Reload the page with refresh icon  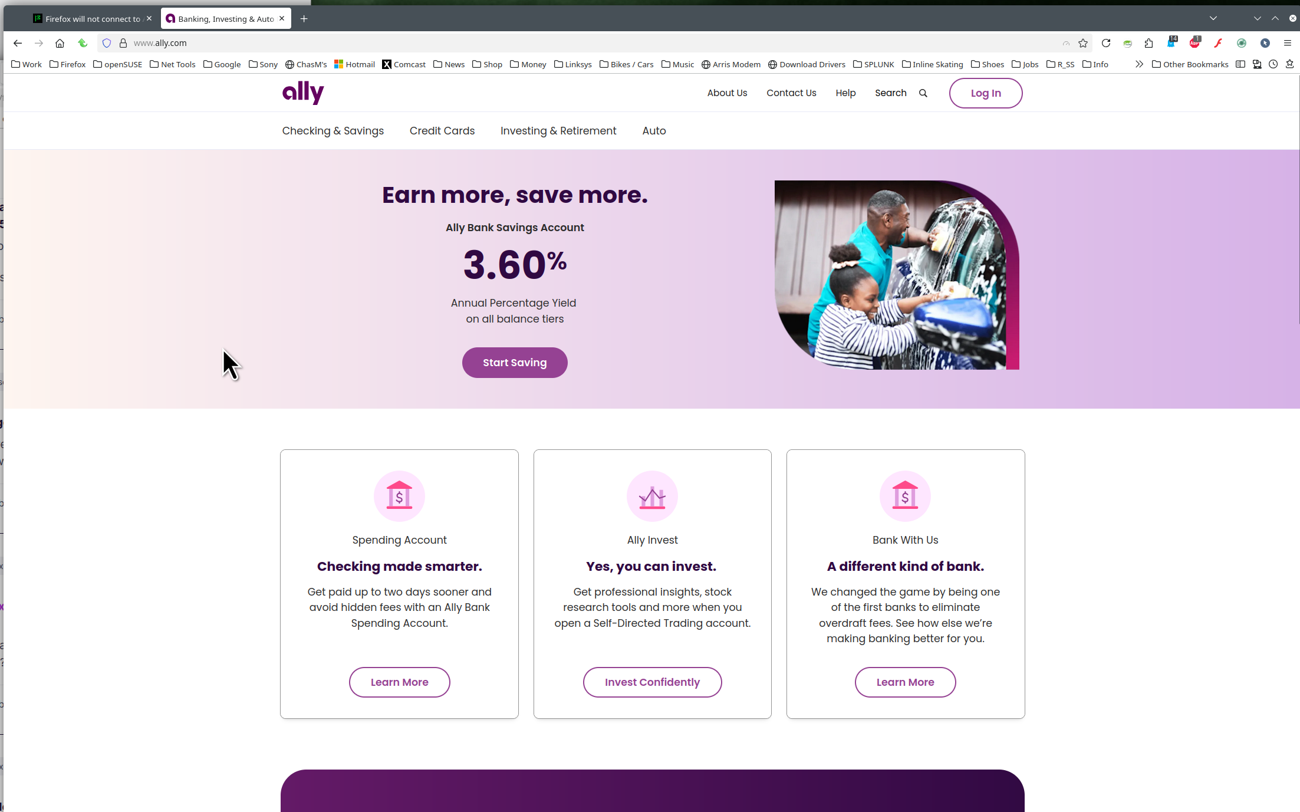pos(1106,43)
